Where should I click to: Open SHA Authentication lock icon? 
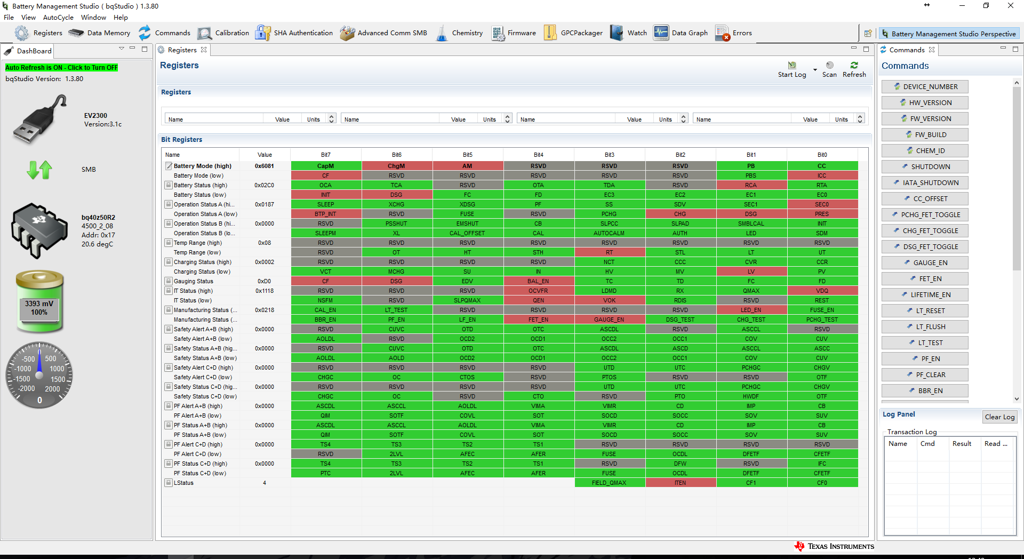[262, 33]
